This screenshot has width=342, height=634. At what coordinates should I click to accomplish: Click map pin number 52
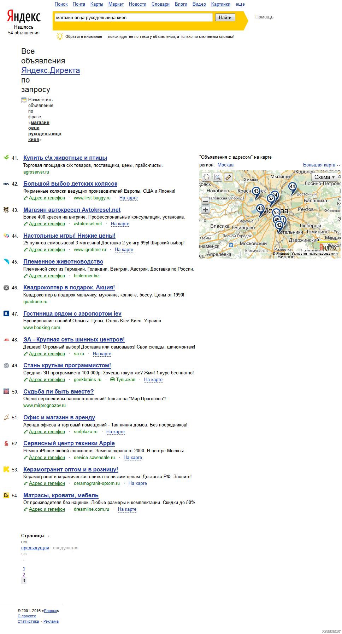pos(271,199)
